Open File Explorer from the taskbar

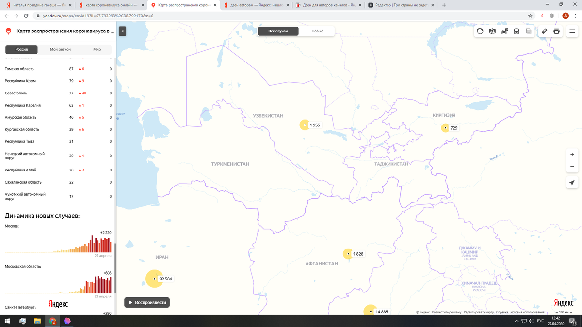point(37,321)
